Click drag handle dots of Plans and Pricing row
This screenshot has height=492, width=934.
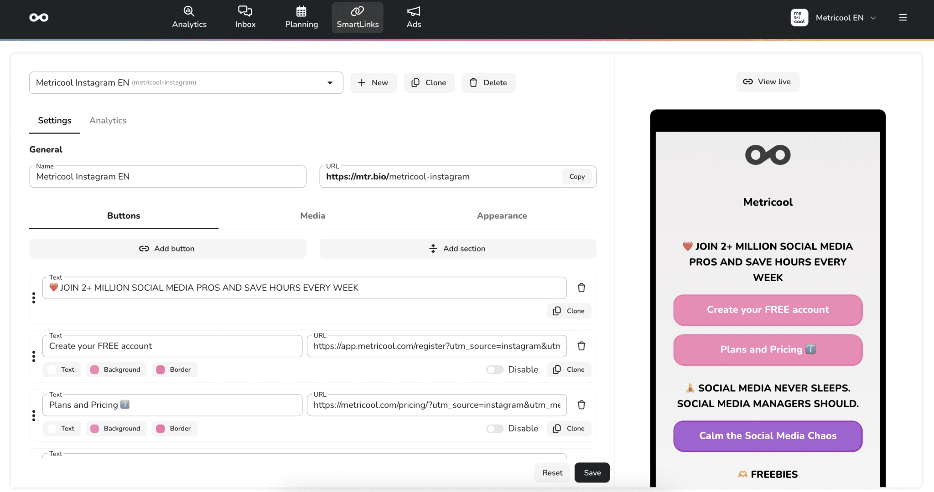(34, 415)
